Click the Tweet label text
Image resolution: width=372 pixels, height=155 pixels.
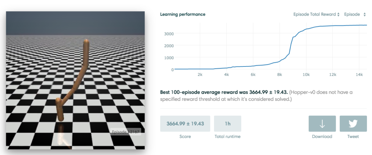[x=353, y=137]
